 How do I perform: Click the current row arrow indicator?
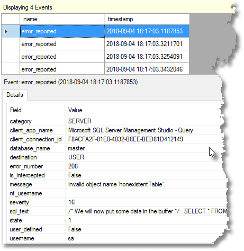[6, 31]
